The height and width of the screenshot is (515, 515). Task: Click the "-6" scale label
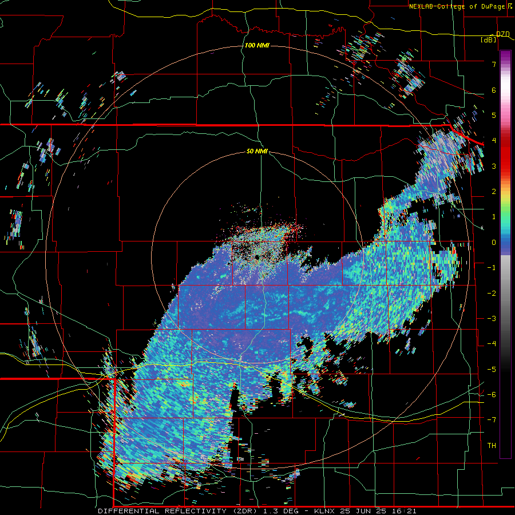point(492,395)
